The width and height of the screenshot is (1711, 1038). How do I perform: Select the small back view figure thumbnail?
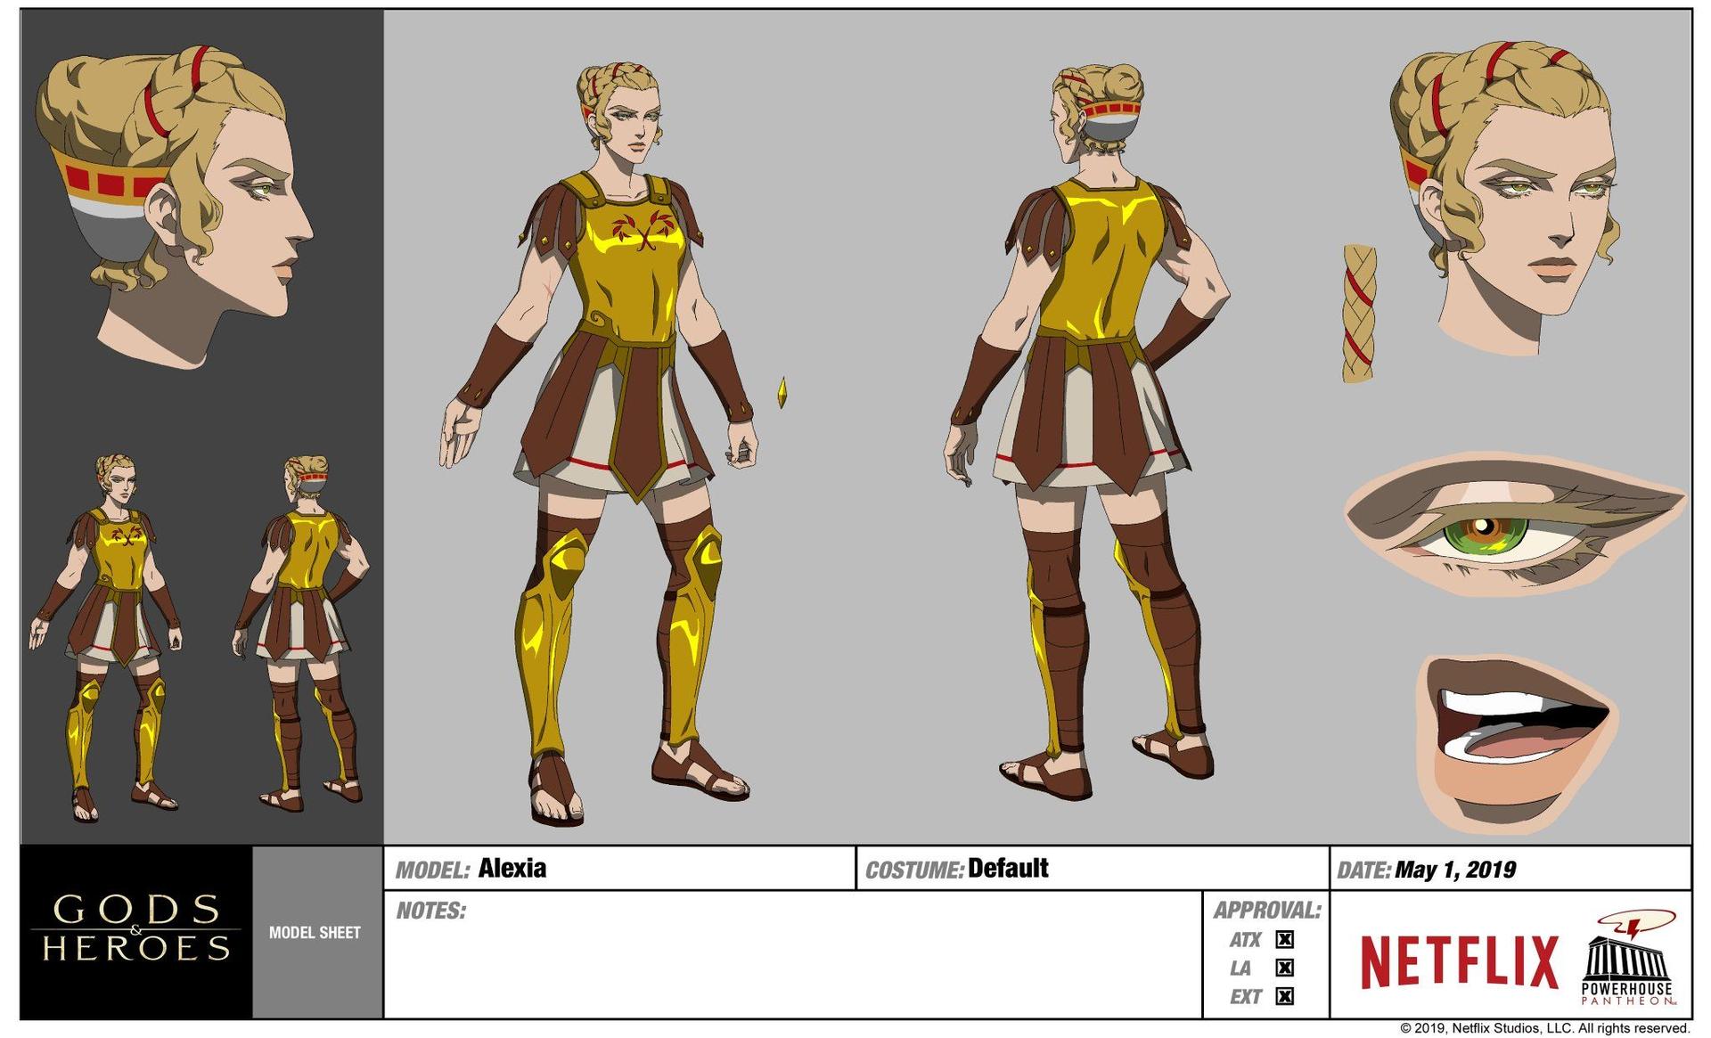301,633
